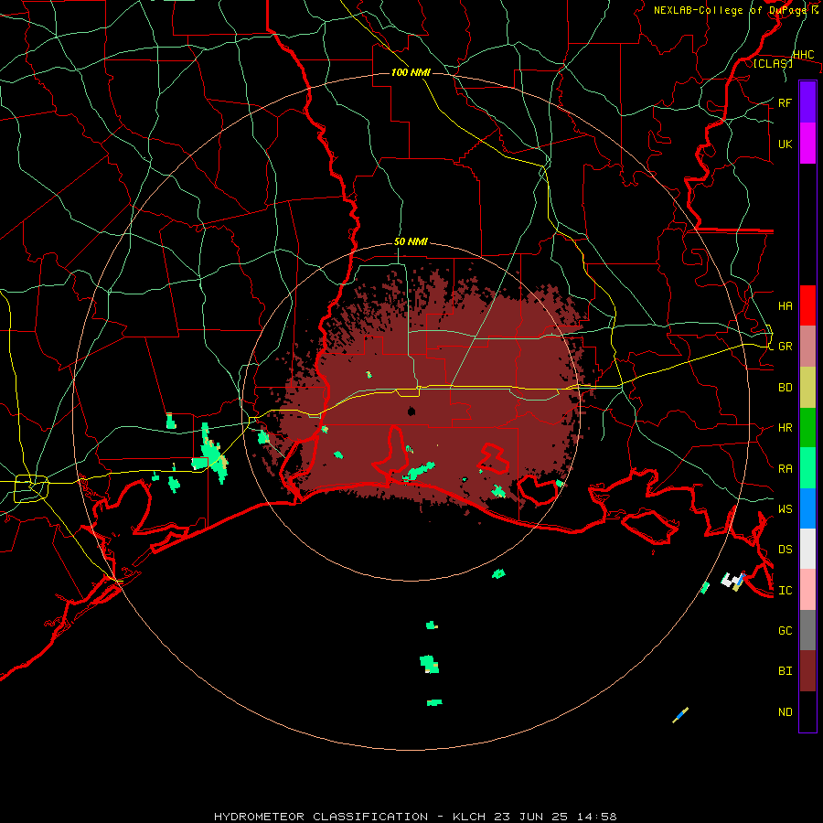Click the IC legend label
This screenshot has width=823, height=823.
coord(786,590)
